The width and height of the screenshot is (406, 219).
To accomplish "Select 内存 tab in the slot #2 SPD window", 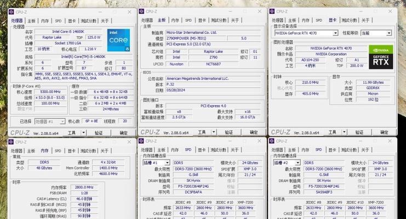I will (x=305, y=150).
